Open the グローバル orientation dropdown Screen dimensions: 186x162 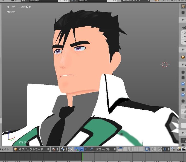coord(105,149)
